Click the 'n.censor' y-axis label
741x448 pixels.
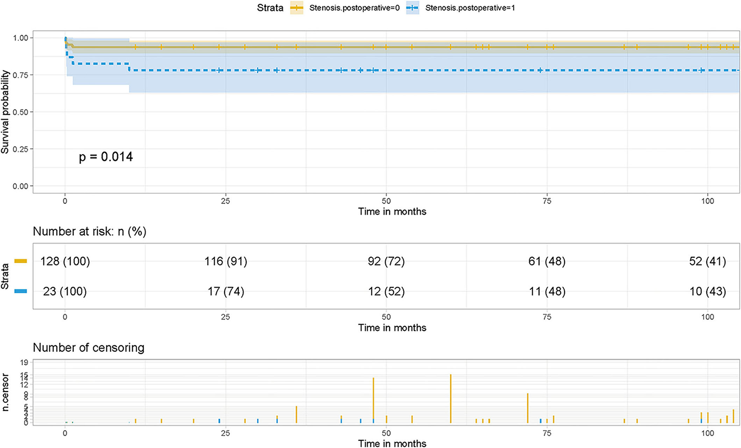click(x=5, y=392)
